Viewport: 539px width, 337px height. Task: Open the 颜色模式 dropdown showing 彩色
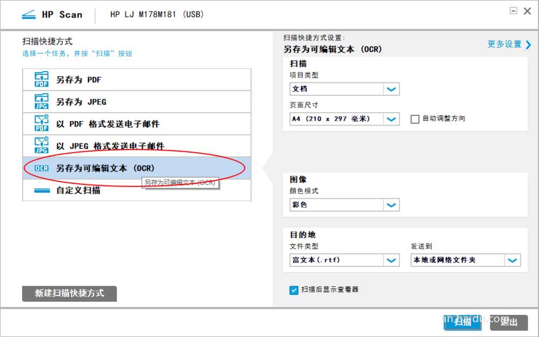pos(344,205)
